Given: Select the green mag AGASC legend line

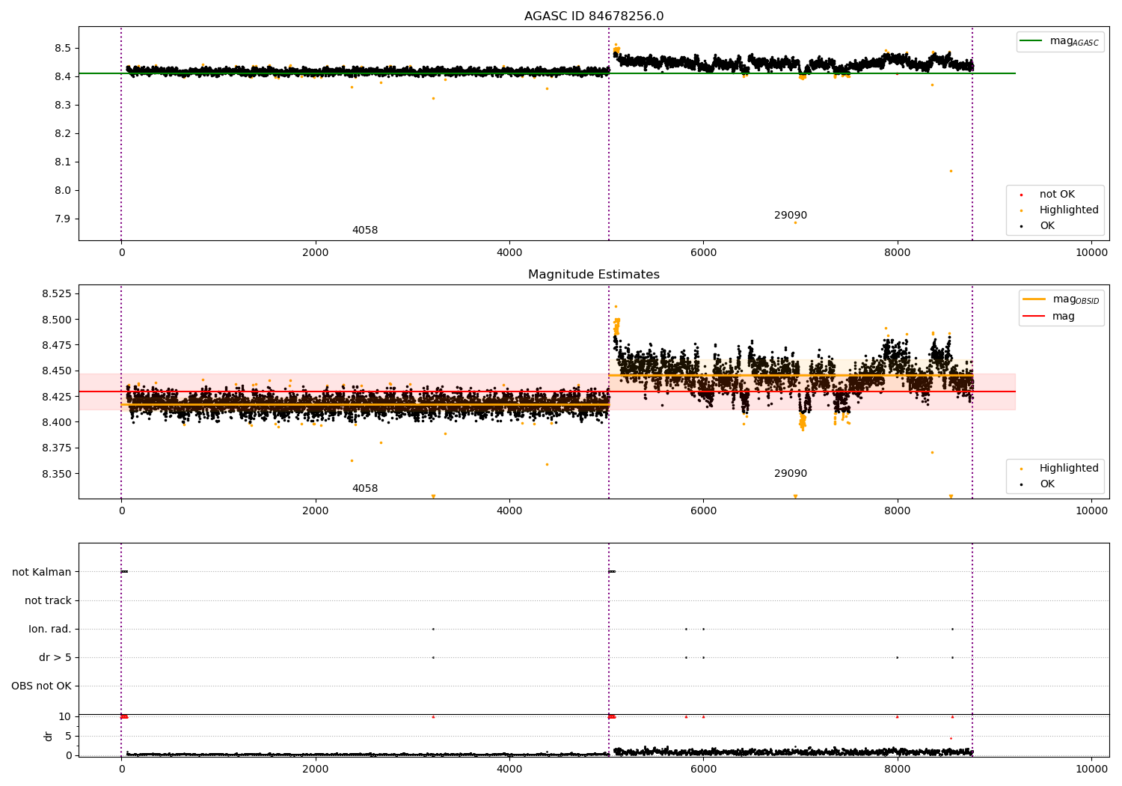Looking at the screenshot, I should [x=1032, y=41].
